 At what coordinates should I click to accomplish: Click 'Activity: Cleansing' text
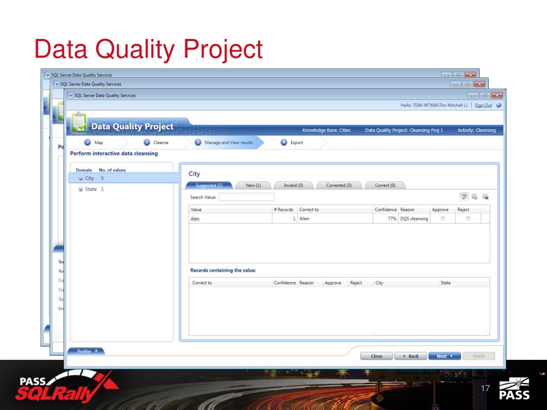[x=476, y=130]
